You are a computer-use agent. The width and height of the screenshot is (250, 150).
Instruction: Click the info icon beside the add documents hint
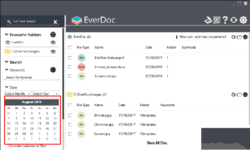point(177,37)
